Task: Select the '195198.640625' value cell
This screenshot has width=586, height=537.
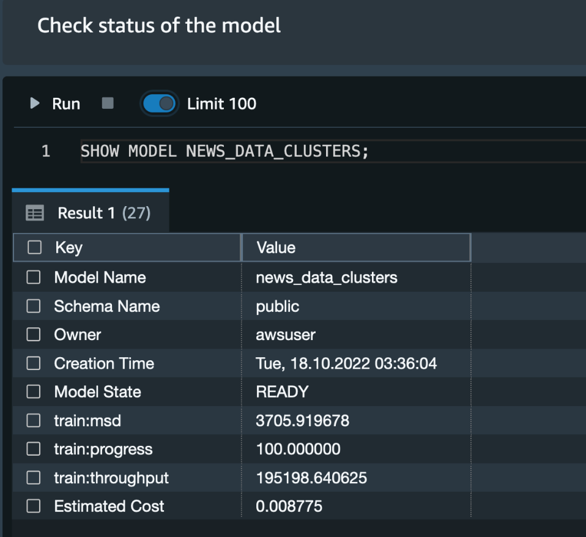Action: coord(356,478)
